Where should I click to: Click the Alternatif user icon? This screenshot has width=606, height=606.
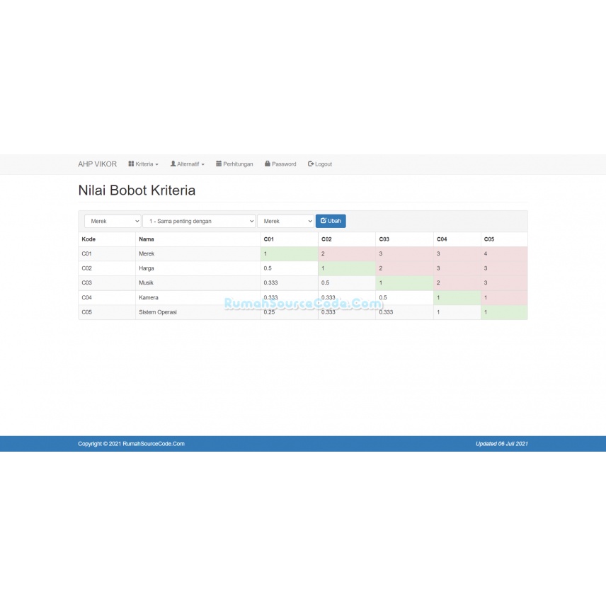173,164
